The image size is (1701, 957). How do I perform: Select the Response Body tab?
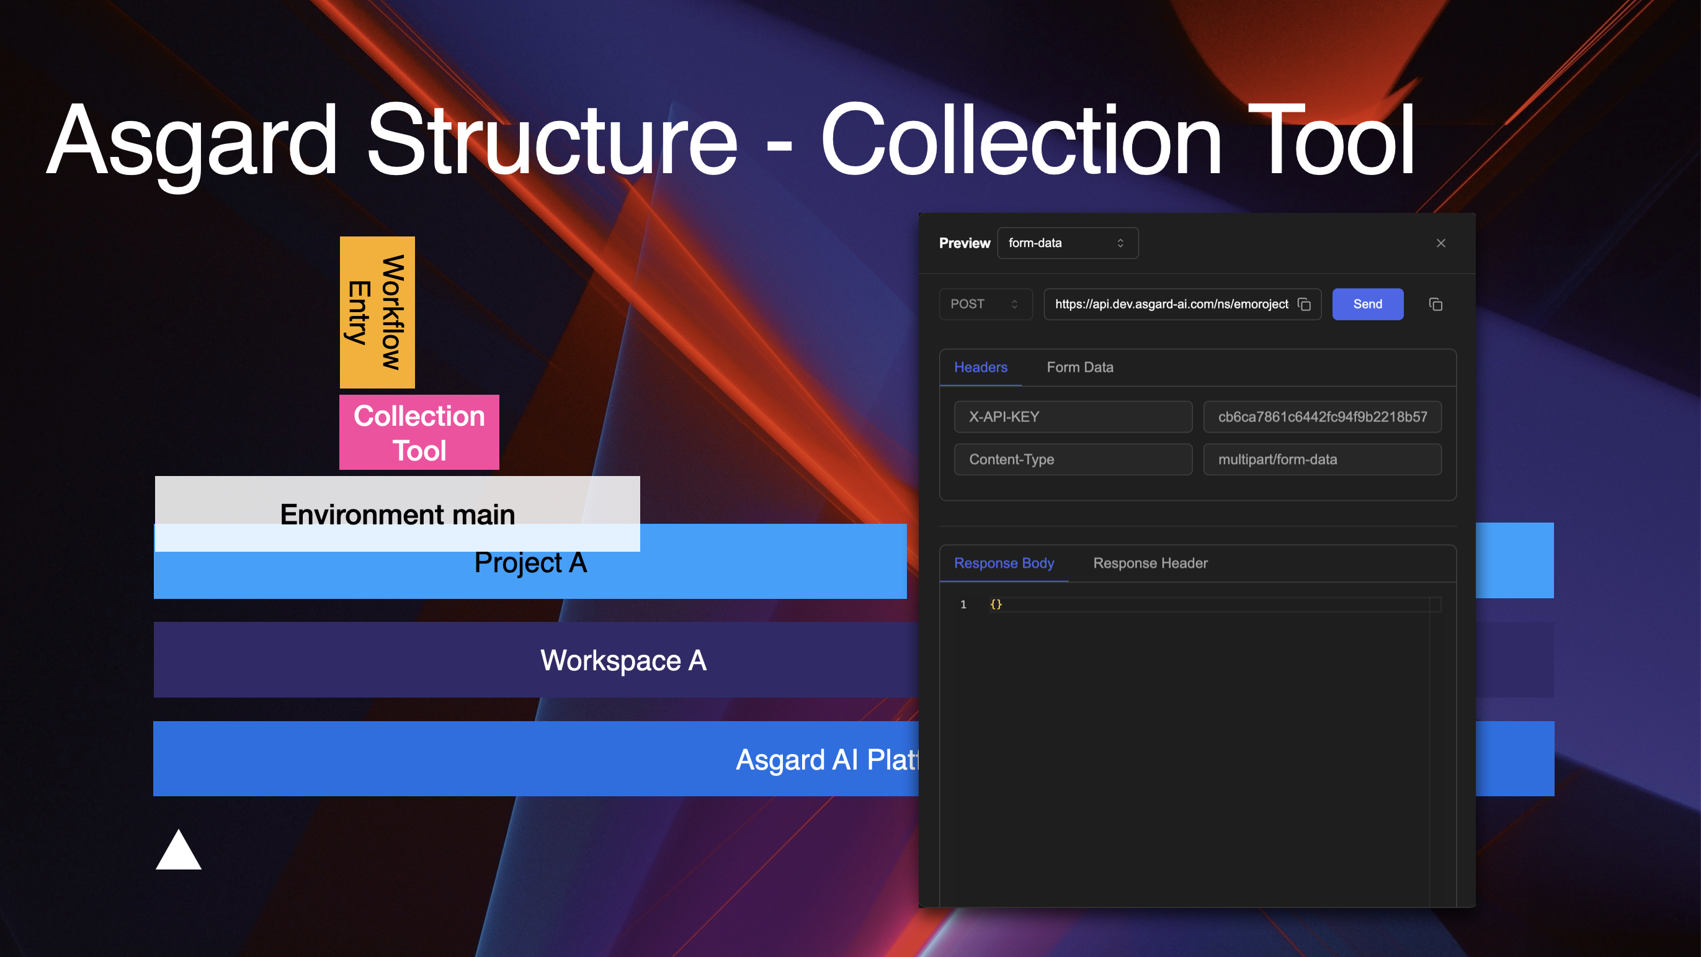[x=1004, y=564]
